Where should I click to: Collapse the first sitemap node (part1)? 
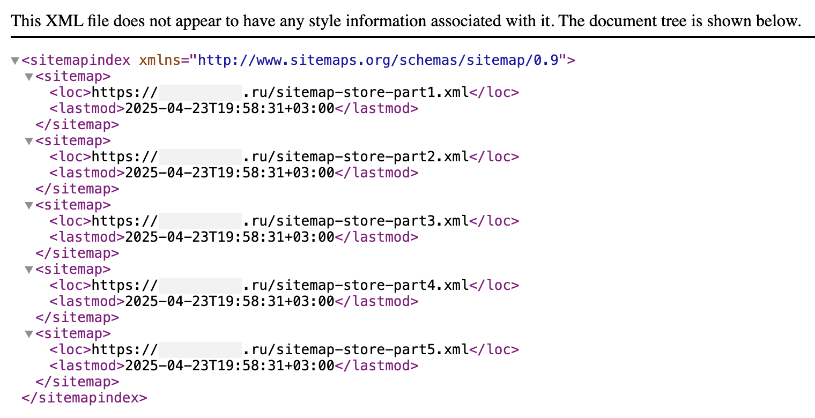coord(29,77)
